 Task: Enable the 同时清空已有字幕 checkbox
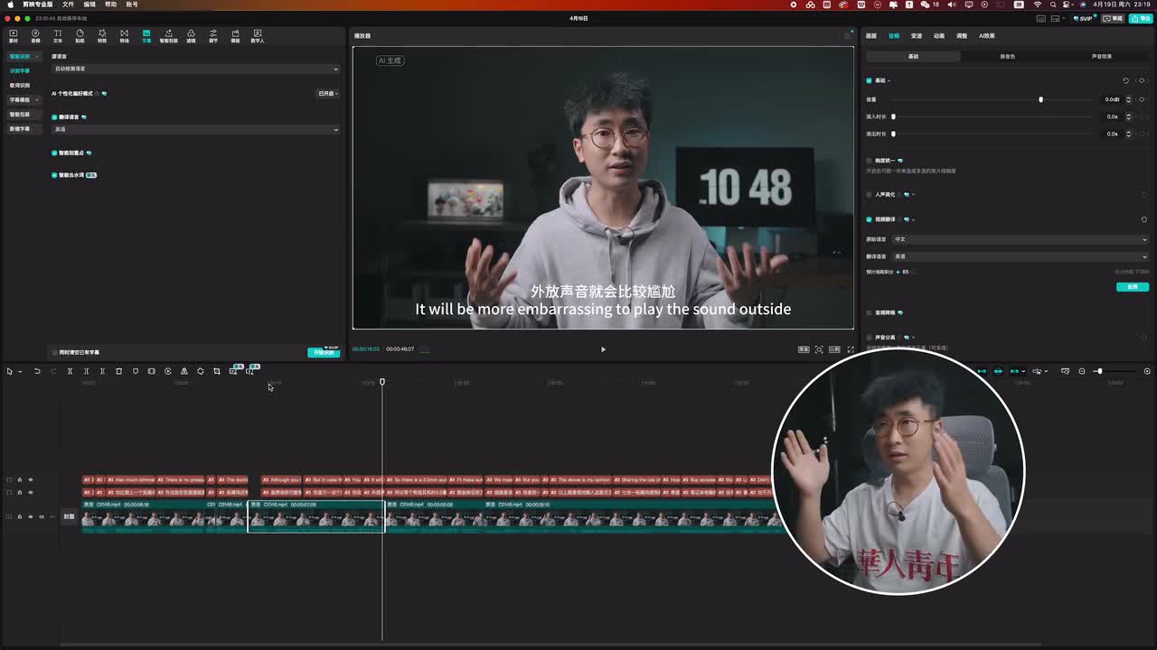click(55, 352)
